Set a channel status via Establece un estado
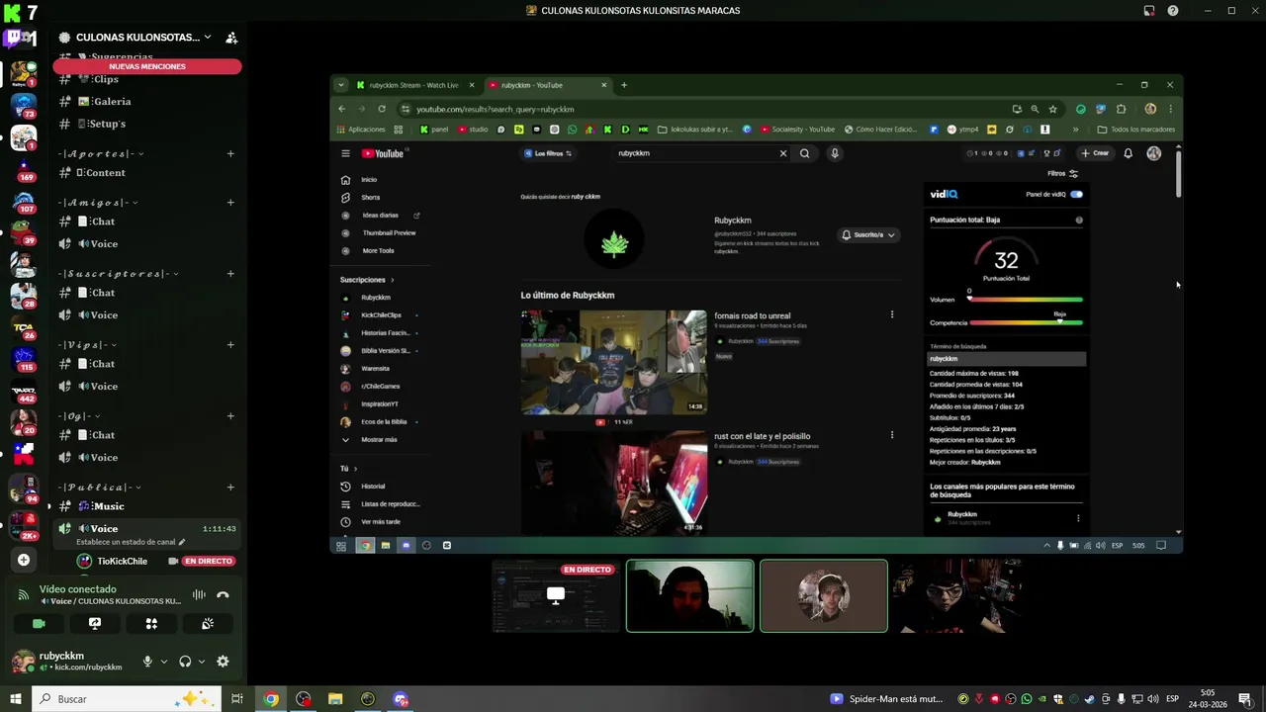 point(131,542)
